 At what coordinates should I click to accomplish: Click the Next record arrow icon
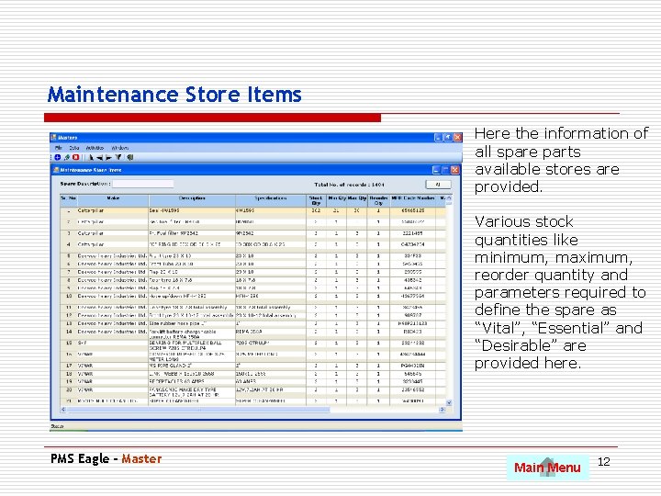pos(108,157)
